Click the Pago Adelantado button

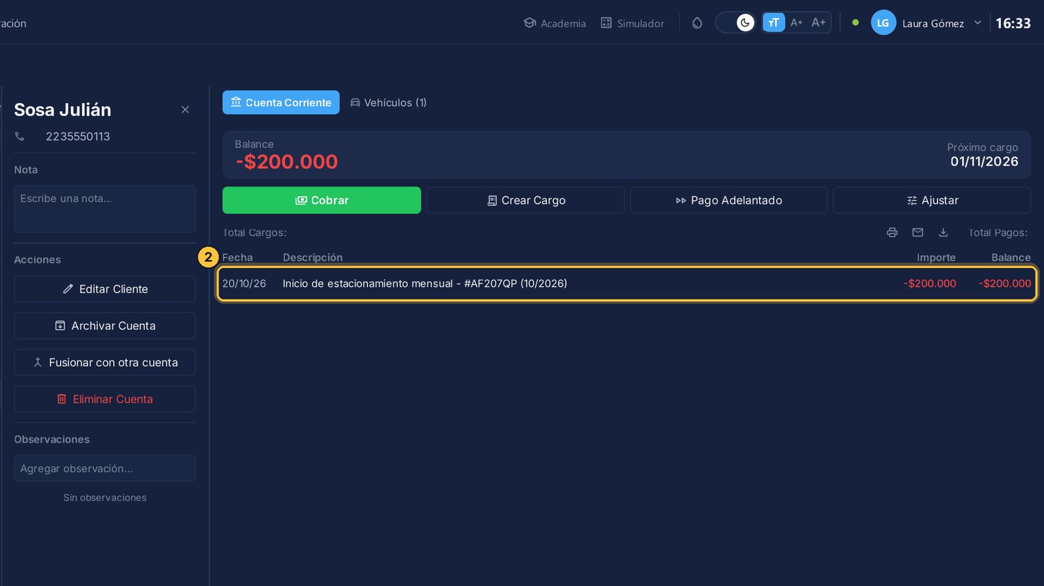729,200
